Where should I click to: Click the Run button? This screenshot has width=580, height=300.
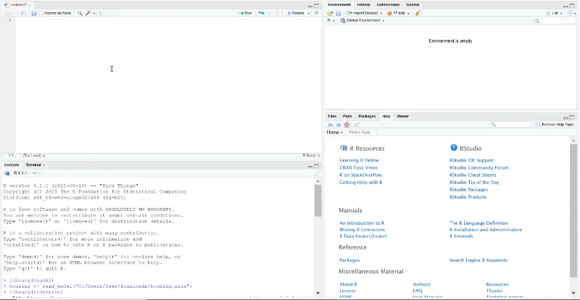[245, 13]
